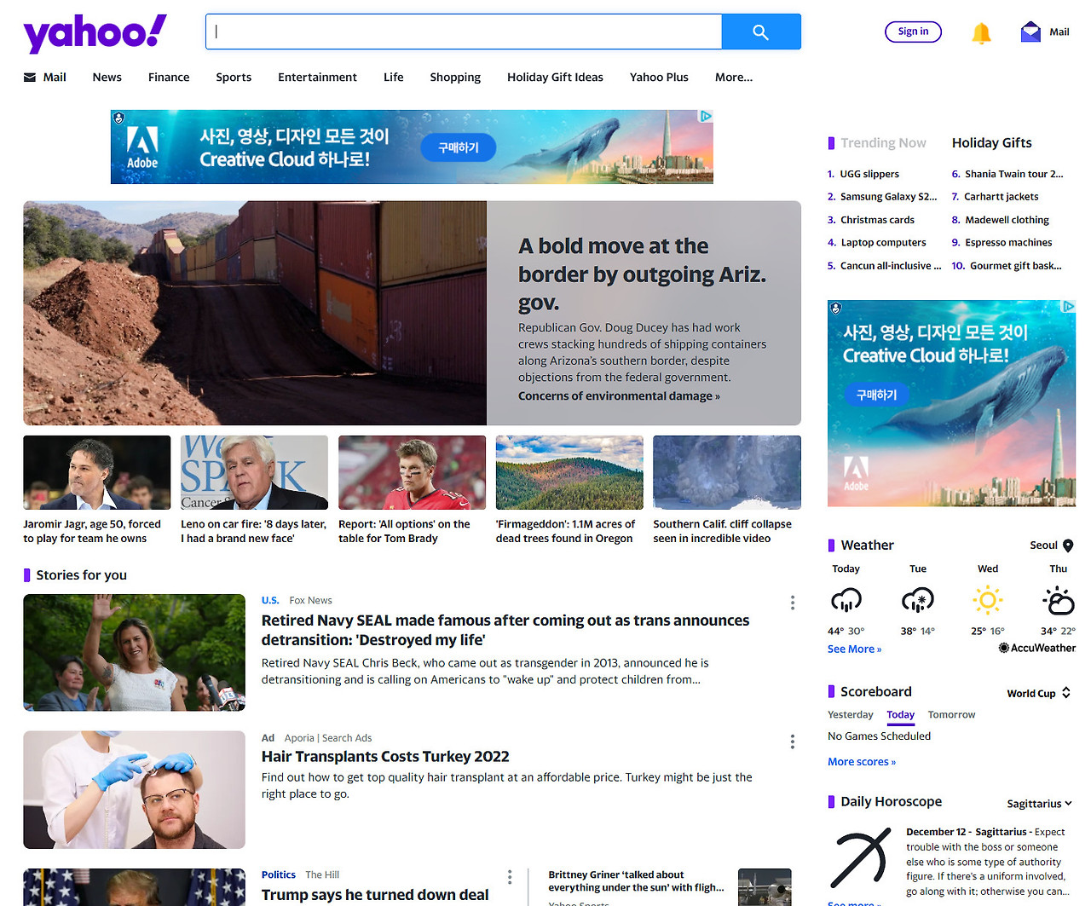The width and height of the screenshot is (1091, 906).
Task: Open the notifications bell
Action: (x=981, y=32)
